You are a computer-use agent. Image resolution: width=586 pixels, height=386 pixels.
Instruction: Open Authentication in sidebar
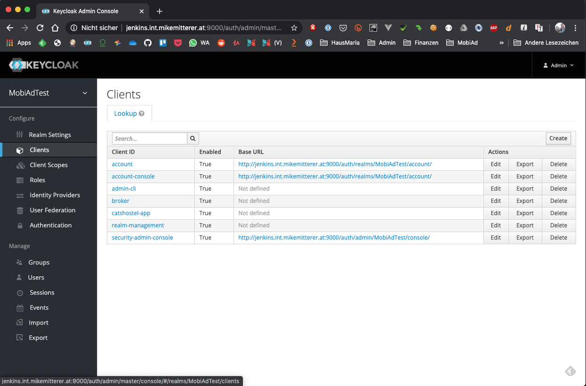coord(50,225)
